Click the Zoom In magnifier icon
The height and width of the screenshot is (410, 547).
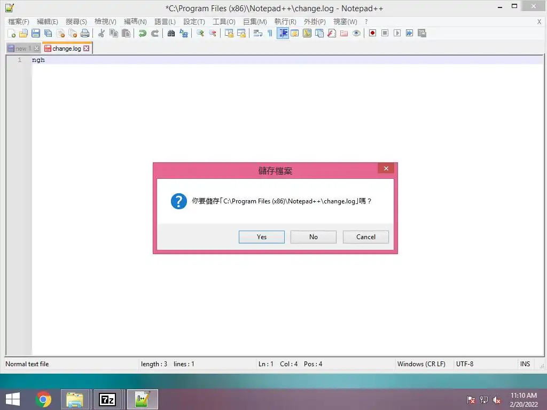[200, 33]
